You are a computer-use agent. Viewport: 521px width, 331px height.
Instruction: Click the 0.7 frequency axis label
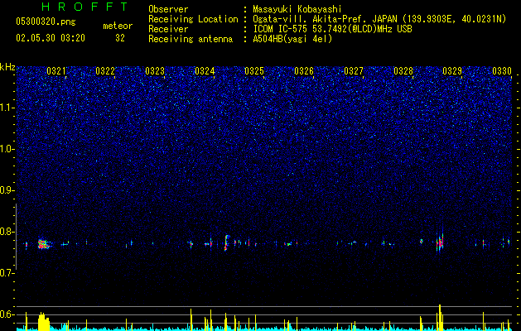[7, 273]
